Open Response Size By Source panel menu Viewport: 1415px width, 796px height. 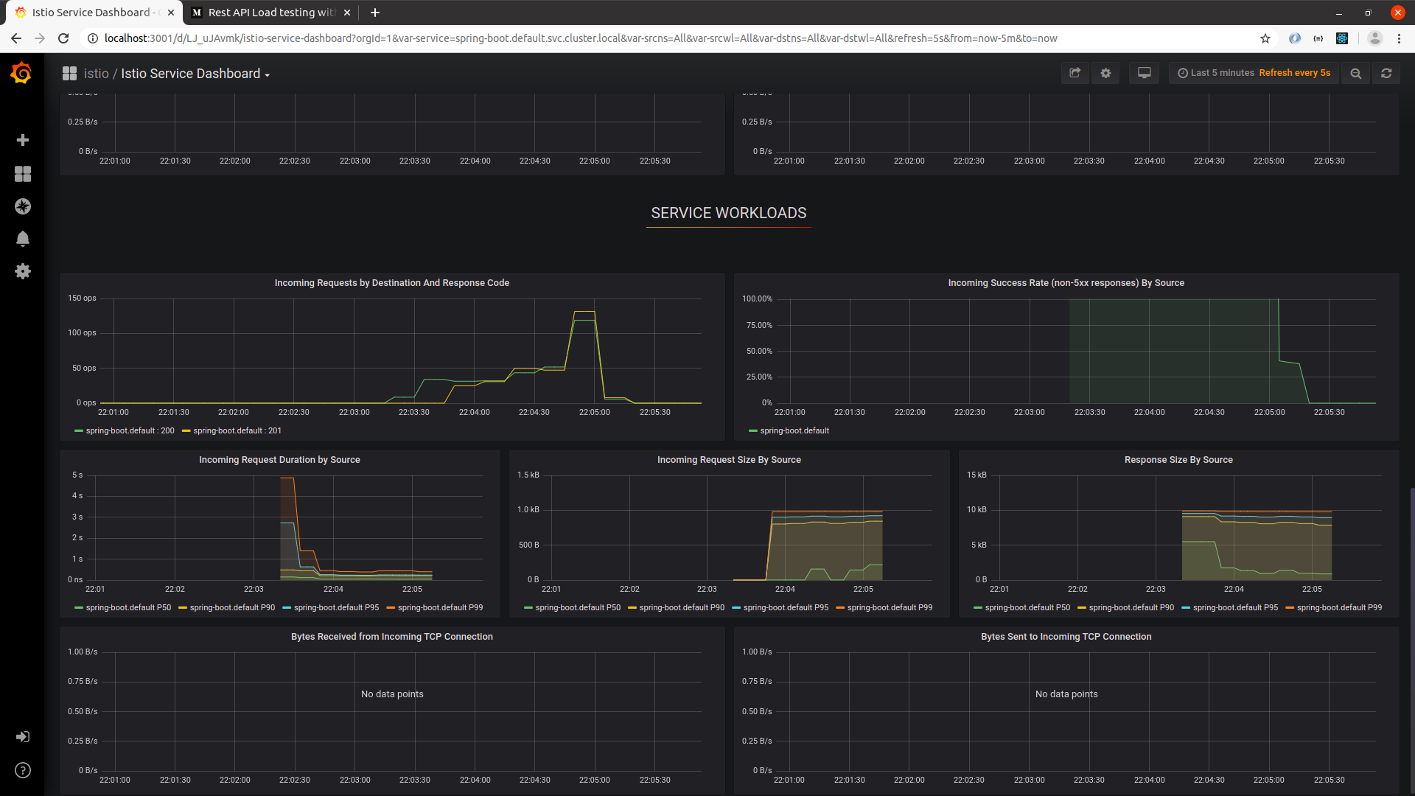point(1178,460)
